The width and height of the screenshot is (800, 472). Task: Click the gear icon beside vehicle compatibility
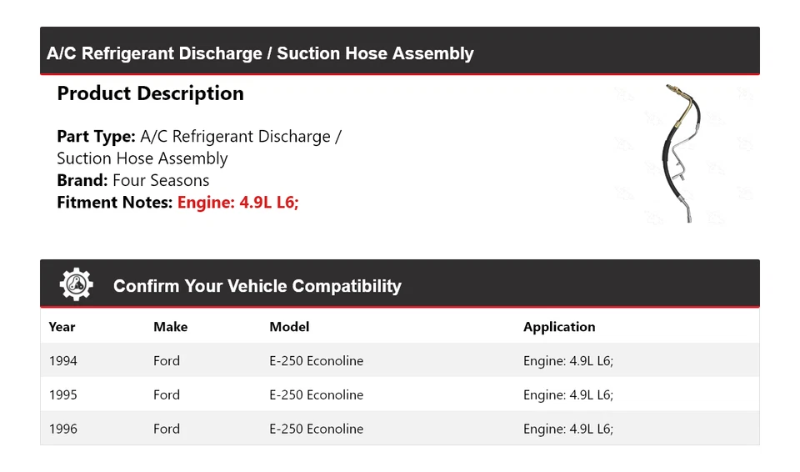[x=76, y=285]
